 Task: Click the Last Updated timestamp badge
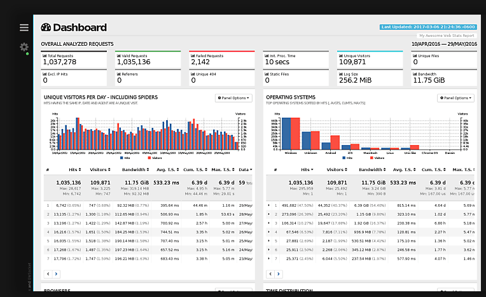coord(427,27)
